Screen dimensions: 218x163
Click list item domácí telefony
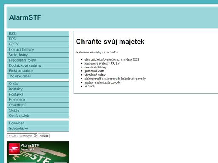click(95, 67)
